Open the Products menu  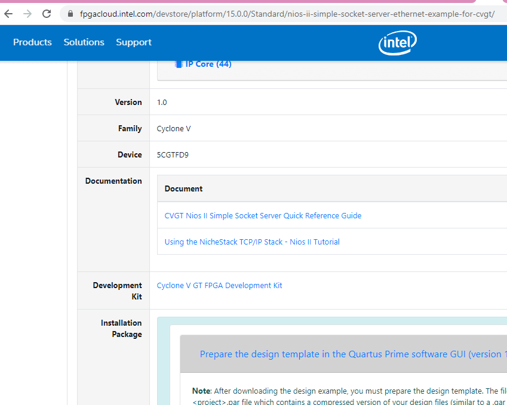32,42
